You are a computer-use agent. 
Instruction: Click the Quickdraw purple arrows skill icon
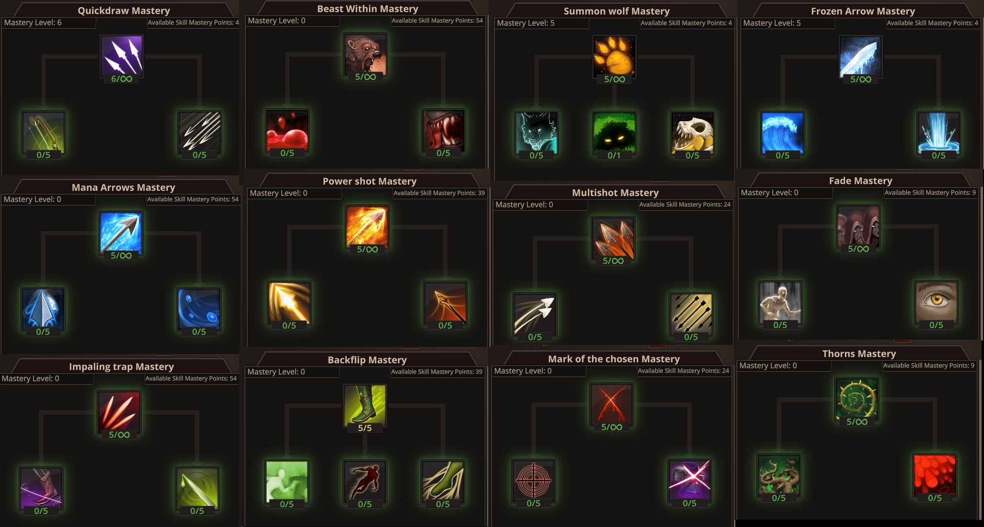[x=122, y=57]
